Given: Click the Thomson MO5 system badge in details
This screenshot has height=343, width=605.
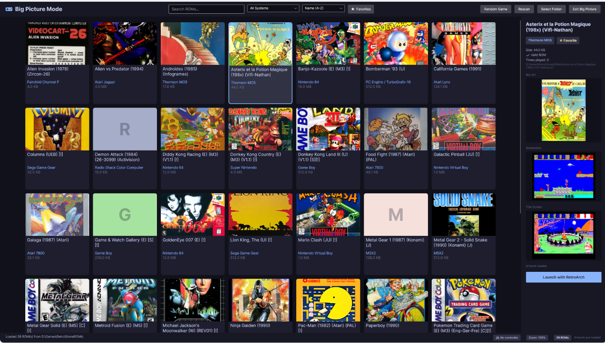Looking at the screenshot, I should click(540, 40).
